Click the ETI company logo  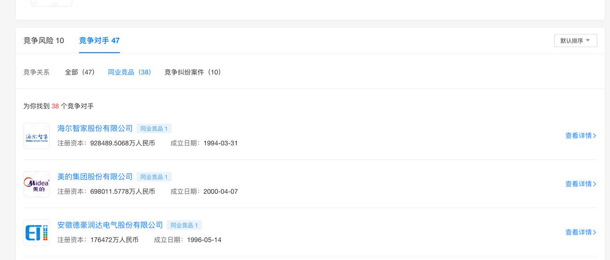pyautogui.click(x=37, y=233)
